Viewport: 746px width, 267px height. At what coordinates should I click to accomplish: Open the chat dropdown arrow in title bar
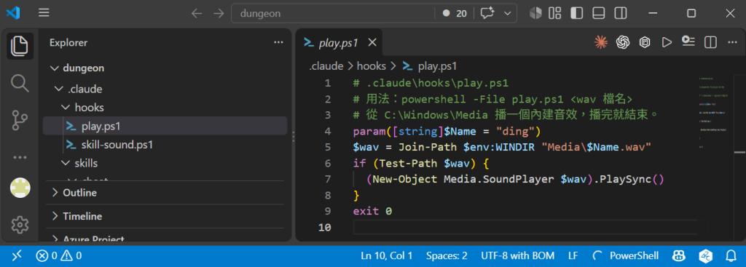[508, 13]
